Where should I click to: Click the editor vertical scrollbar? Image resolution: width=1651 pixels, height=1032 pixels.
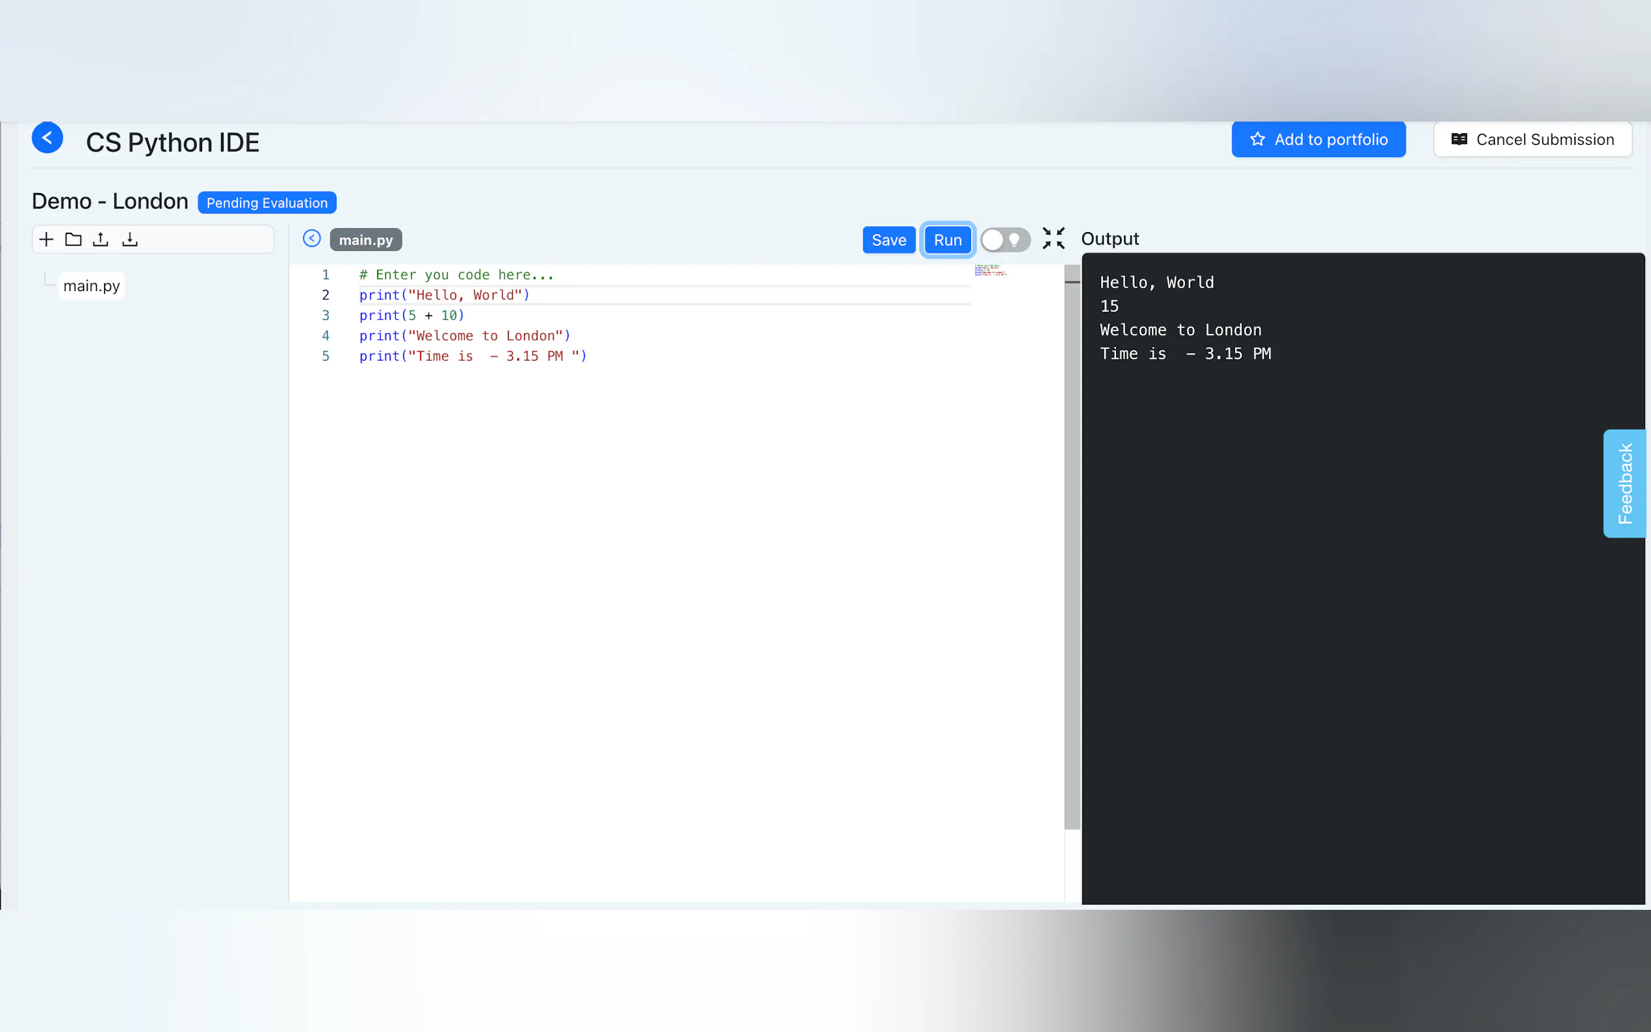1072,546
